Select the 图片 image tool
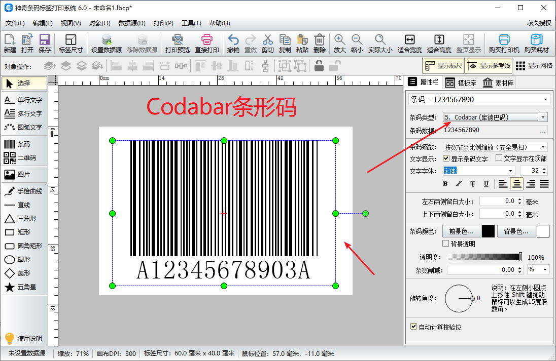Screen dimensions: 556x361 24,175
